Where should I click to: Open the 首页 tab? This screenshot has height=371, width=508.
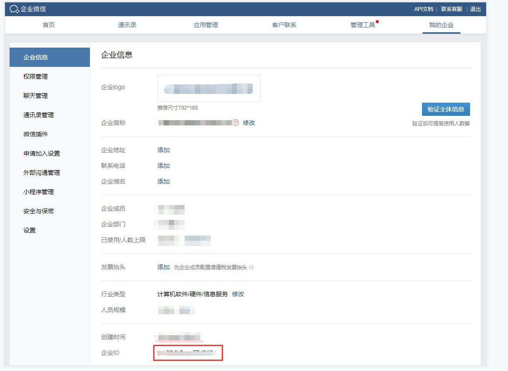[x=49, y=25]
